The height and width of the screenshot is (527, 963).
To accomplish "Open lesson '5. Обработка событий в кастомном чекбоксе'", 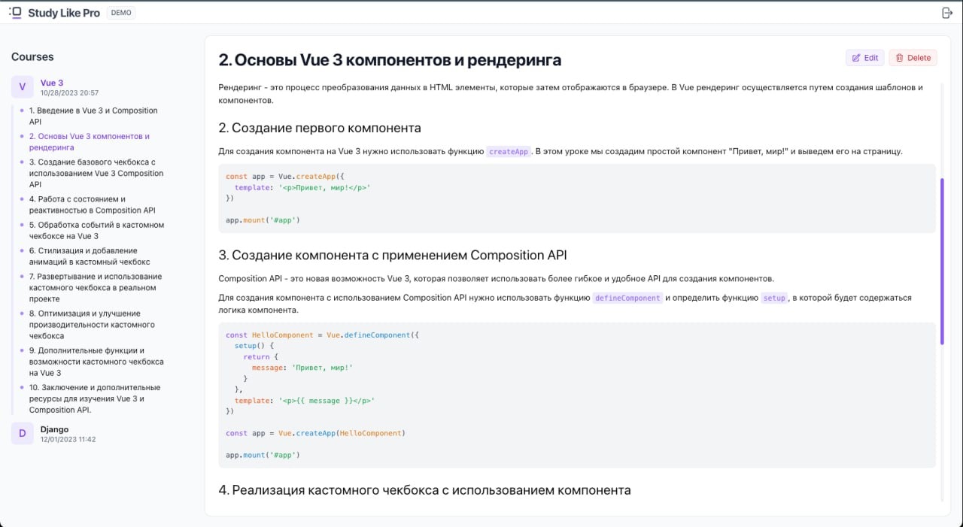I will tap(95, 230).
